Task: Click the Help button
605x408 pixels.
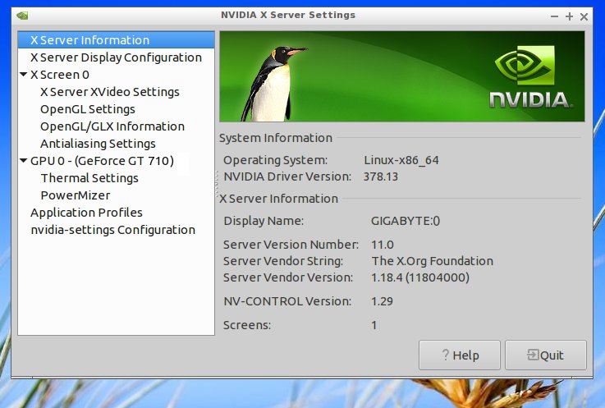Action: [x=460, y=355]
